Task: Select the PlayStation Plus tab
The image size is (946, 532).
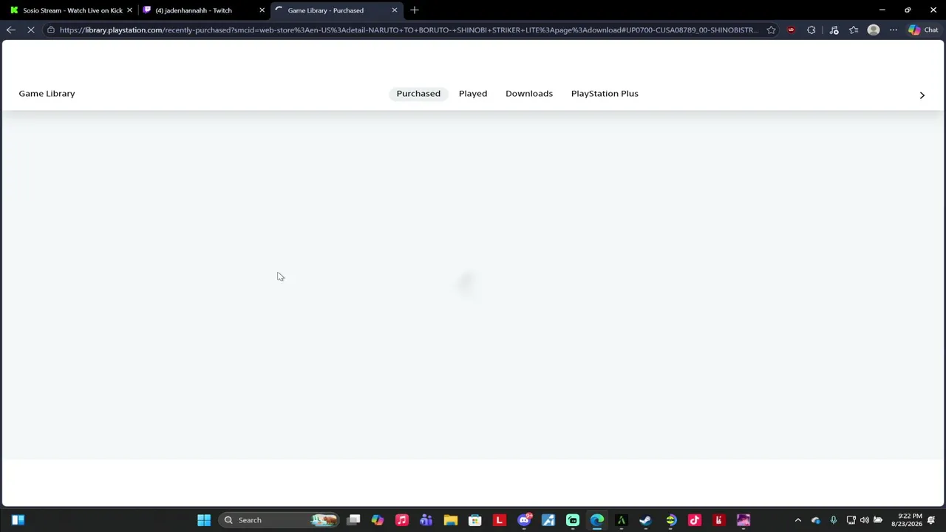Action: pyautogui.click(x=605, y=94)
